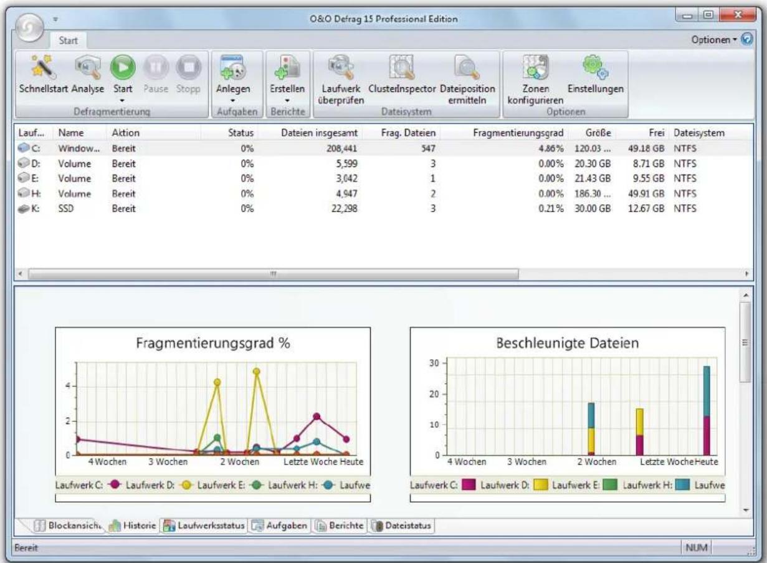Click horizontal scrollbar of drive list

point(273,274)
